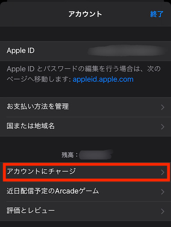
Task: Tap chevron arrow beside 評価とレビュー
Action: [x=163, y=211]
